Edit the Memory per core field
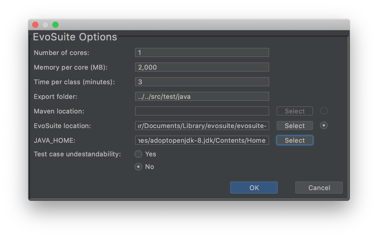Image resolution: width=378 pixels, height=238 pixels. pyautogui.click(x=202, y=67)
